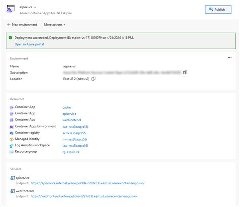Screen dimensions: 240x207
Task: Click the 'Resource group' label
Action: click(x=26, y=151)
